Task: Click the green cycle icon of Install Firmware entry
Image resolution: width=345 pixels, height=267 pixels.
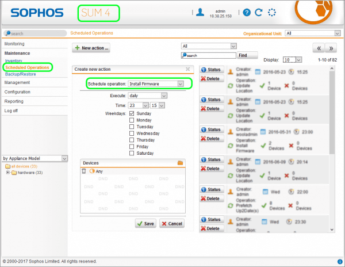Action: (231, 146)
